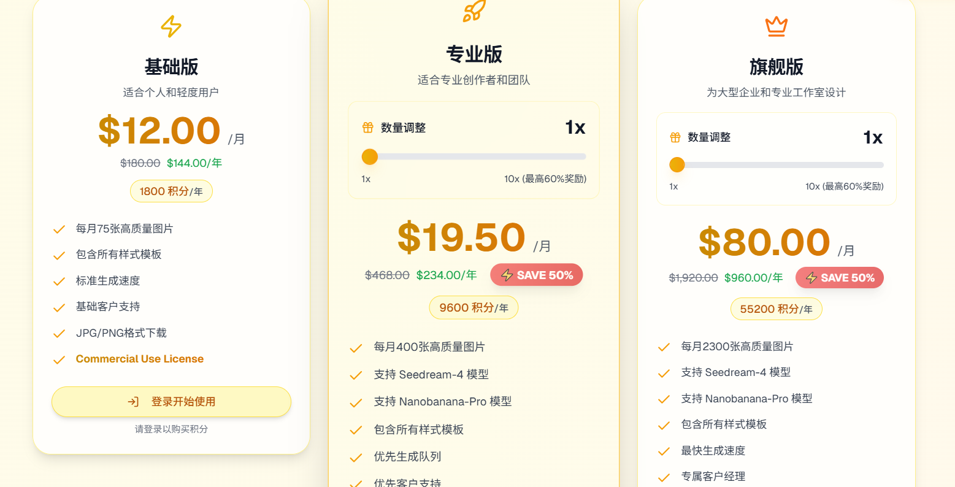The width and height of the screenshot is (955, 487).
Task: Click the 55200 积分/年 badge
Action: pyautogui.click(x=776, y=309)
